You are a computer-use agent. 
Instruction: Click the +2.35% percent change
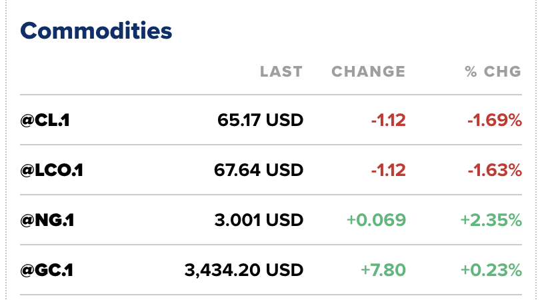click(491, 220)
